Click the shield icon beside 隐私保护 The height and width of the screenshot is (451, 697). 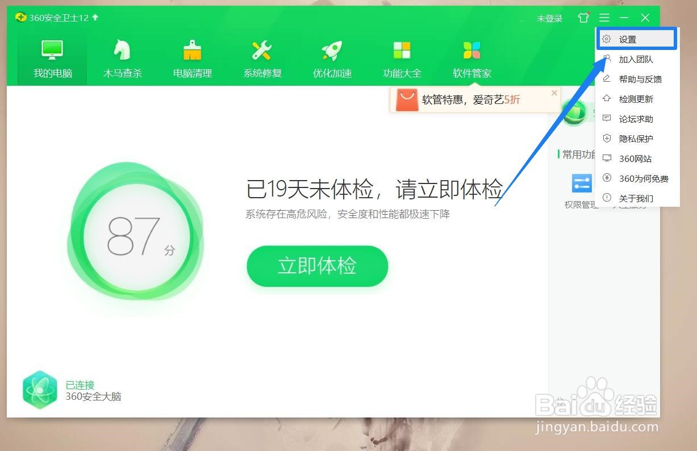607,138
